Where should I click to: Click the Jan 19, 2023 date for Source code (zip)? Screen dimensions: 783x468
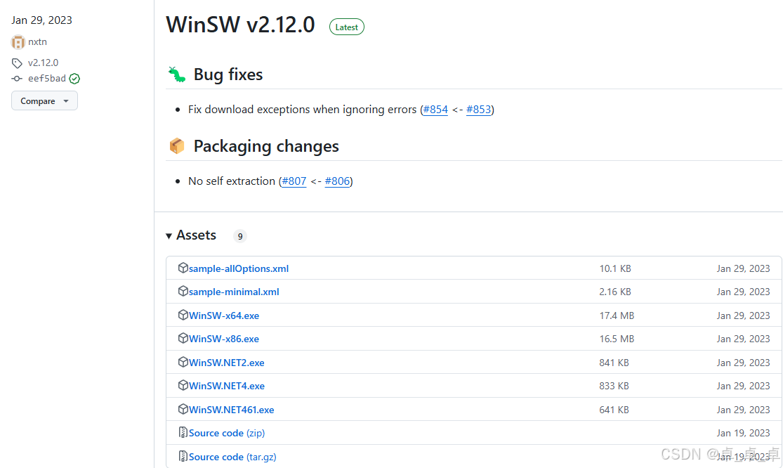[743, 433]
